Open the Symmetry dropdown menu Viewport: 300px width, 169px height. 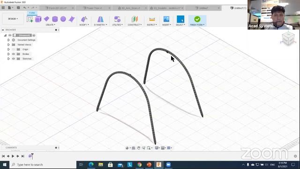[x=100, y=25]
